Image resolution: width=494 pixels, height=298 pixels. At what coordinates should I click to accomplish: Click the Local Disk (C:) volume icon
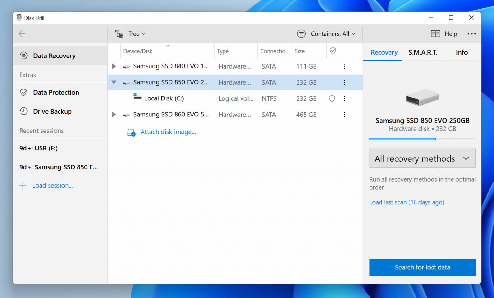tap(137, 97)
